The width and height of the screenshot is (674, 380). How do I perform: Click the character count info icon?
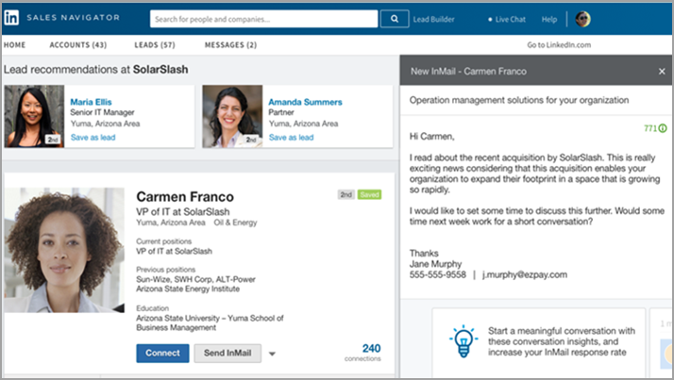pyautogui.click(x=663, y=128)
